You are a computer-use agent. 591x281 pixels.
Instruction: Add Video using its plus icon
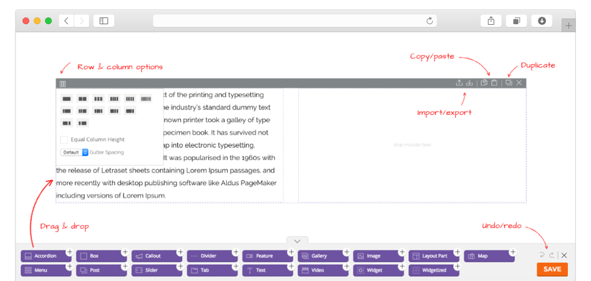pos(346,267)
